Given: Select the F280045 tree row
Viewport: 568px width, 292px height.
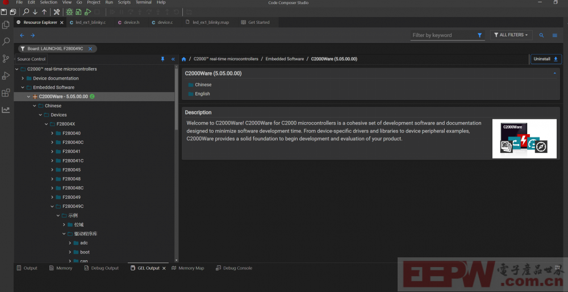Looking at the screenshot, I should (94, 169).
